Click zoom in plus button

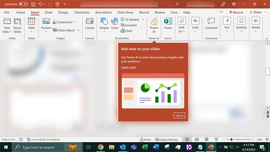253,140
